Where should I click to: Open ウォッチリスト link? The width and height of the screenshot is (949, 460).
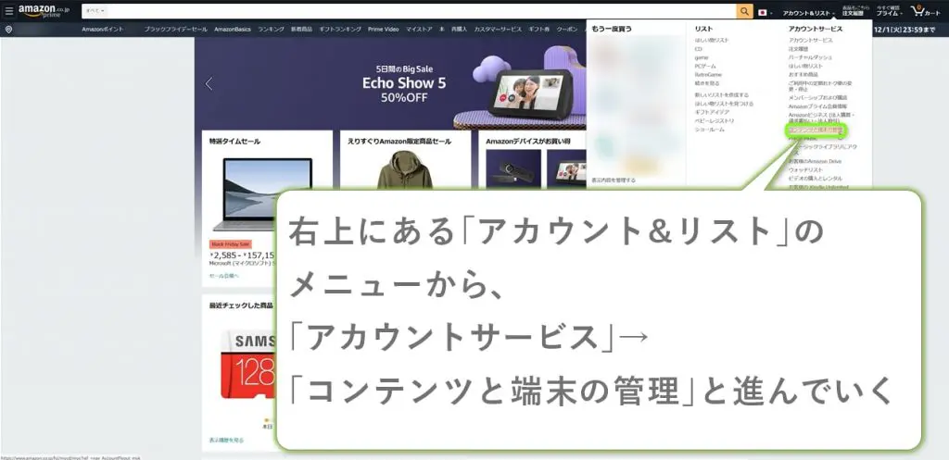(x=805, y=170)
